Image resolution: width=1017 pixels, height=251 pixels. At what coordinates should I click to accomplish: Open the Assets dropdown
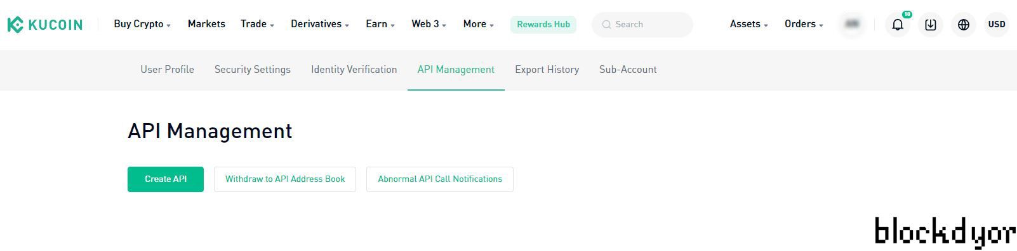tap(749, 24)
